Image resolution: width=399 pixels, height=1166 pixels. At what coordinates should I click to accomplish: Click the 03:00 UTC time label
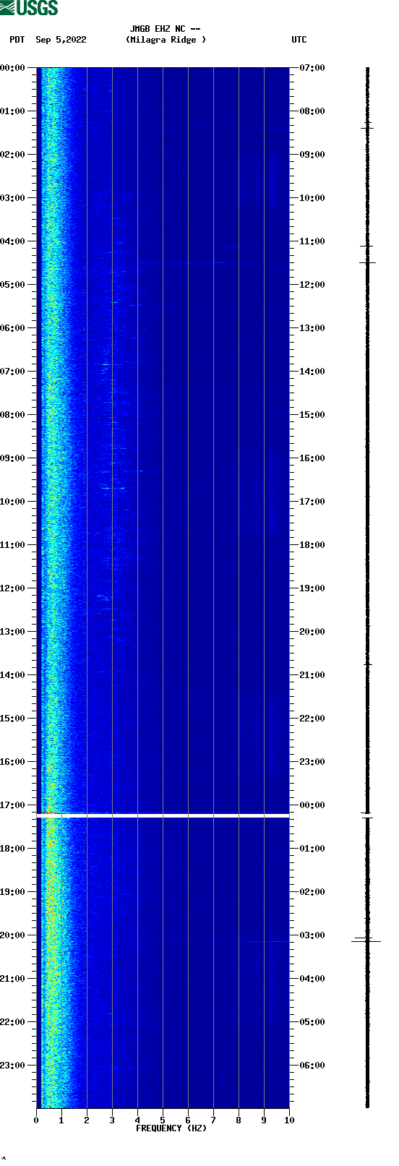click(312, 935)
